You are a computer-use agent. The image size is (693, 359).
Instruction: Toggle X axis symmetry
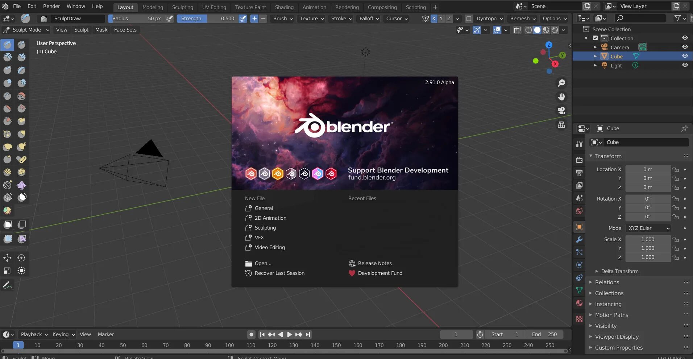(433, 18)
